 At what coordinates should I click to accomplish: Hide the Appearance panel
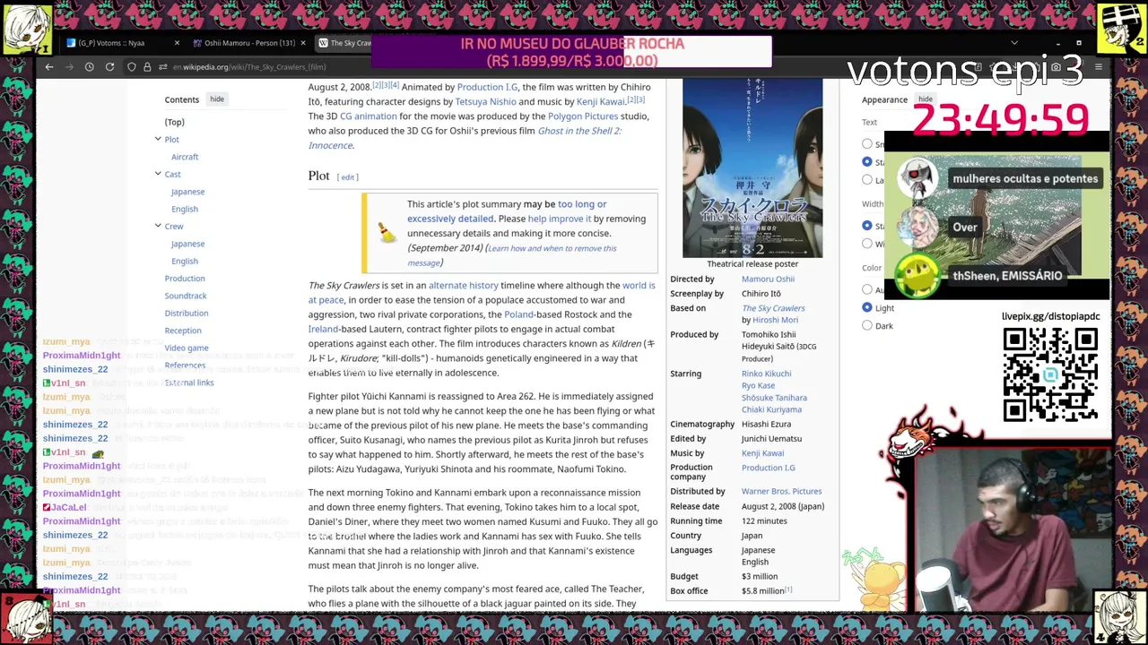click(x=925, y=99)
